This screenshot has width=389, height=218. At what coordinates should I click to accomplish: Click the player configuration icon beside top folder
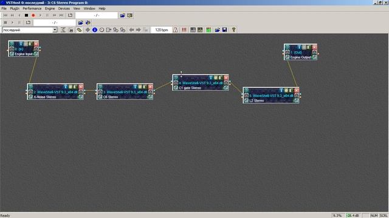point(129,15)
